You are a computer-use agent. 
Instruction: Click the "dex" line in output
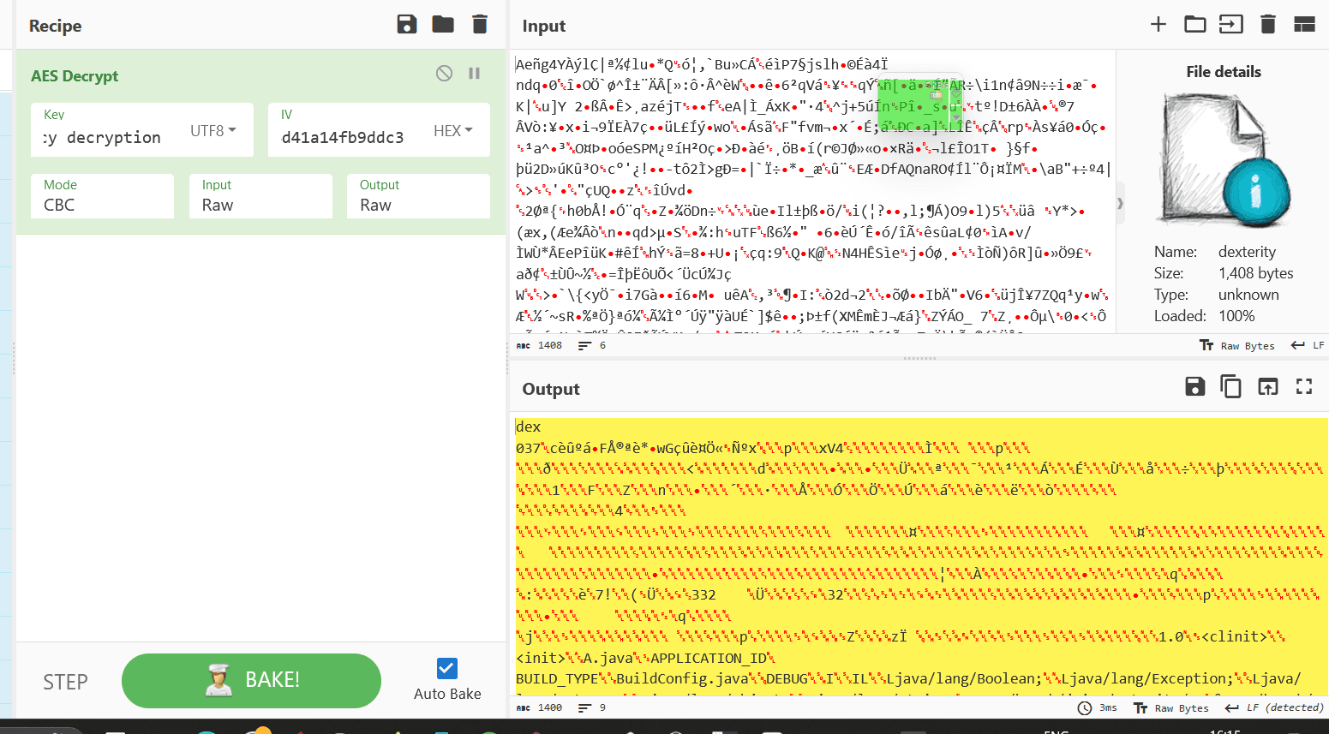click(529, 427)
